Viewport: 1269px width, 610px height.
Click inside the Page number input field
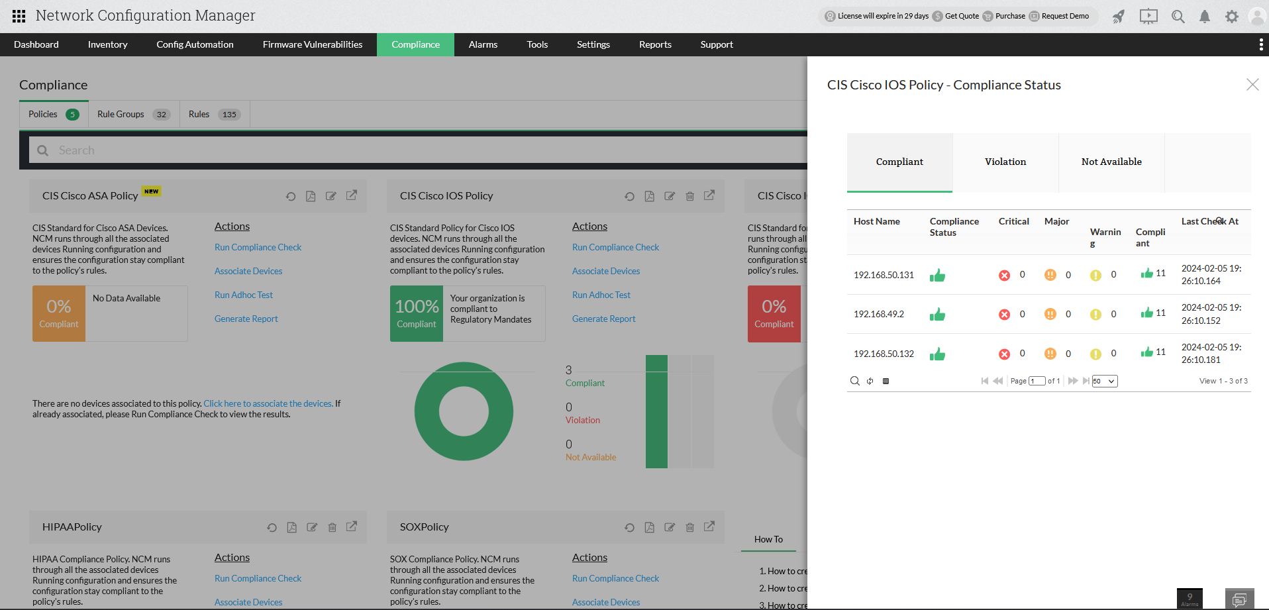pos(1037,381)
